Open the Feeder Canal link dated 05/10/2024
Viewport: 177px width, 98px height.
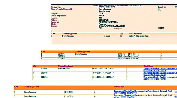pos(143,96)
